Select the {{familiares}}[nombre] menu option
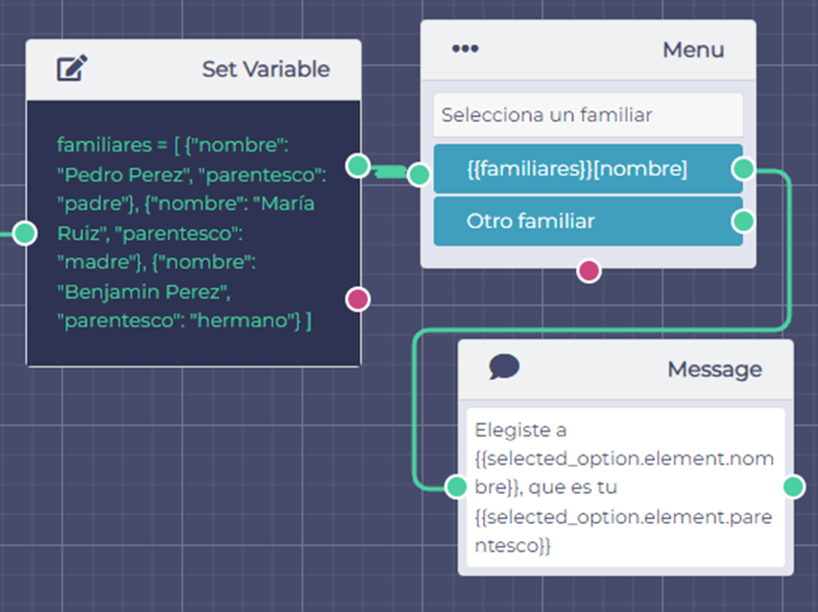The image size is (818, 612). [x=577, y=170]
